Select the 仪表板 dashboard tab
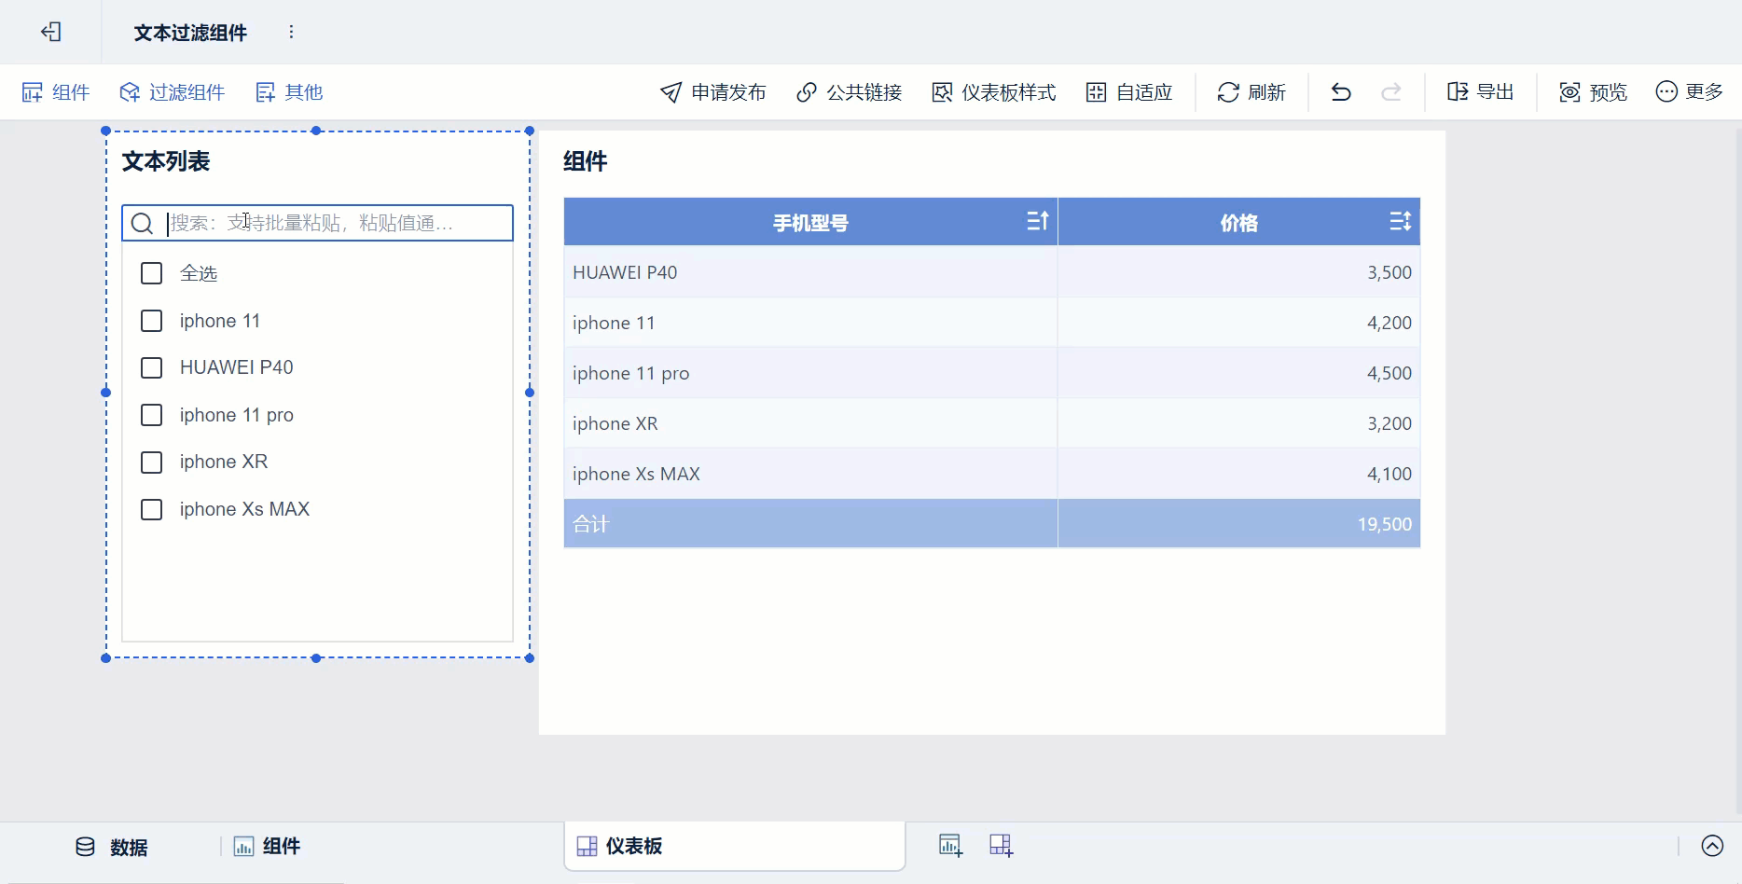 tap(734, 846)
